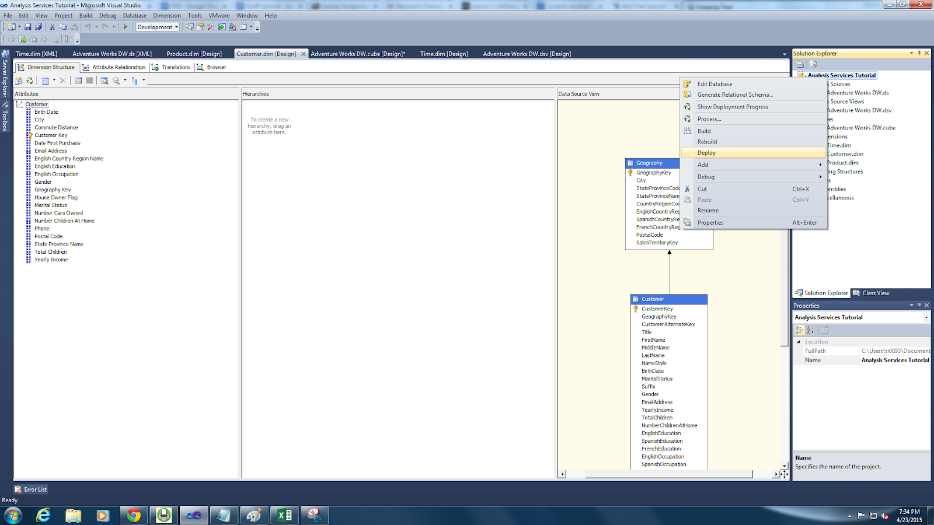Click the Copy toolbar icon
The width and height of the screenshot is (934, 525).
coord(63,27)
